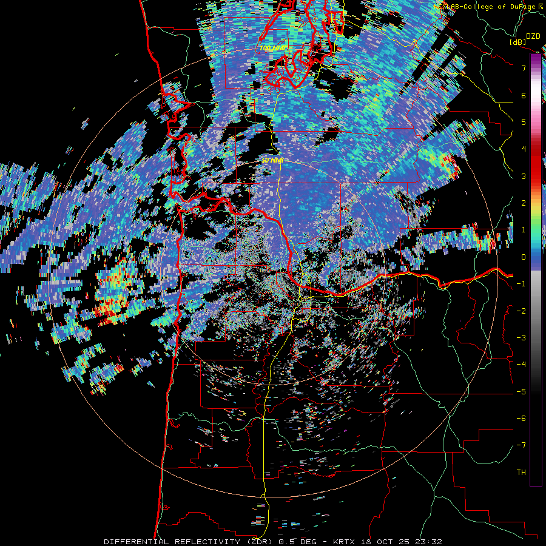Click the "1" tick on the dB scale
The width and height of the screenshot is (546, 546).
pyautogui.click(x=524, y=230)
